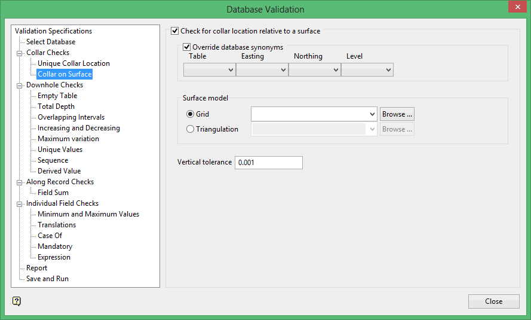Collapse the Downhole Checks tree node

click(x=19, y=85)
